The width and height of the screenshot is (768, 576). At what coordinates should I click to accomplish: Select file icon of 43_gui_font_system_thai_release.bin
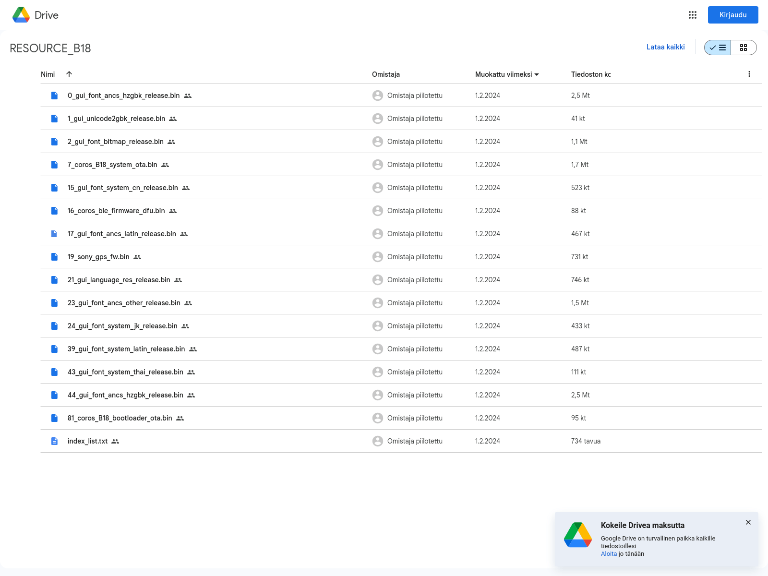(54, 372)
